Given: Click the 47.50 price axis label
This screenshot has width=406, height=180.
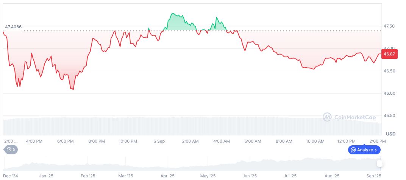Looking at the screenshot, I should pyautogui.click(x=389, y=26).
